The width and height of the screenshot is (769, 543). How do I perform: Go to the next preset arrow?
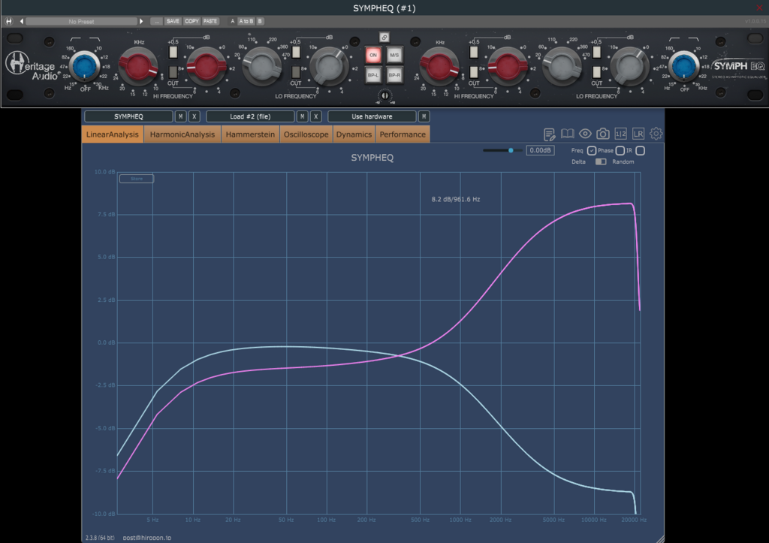click(141, 21)
